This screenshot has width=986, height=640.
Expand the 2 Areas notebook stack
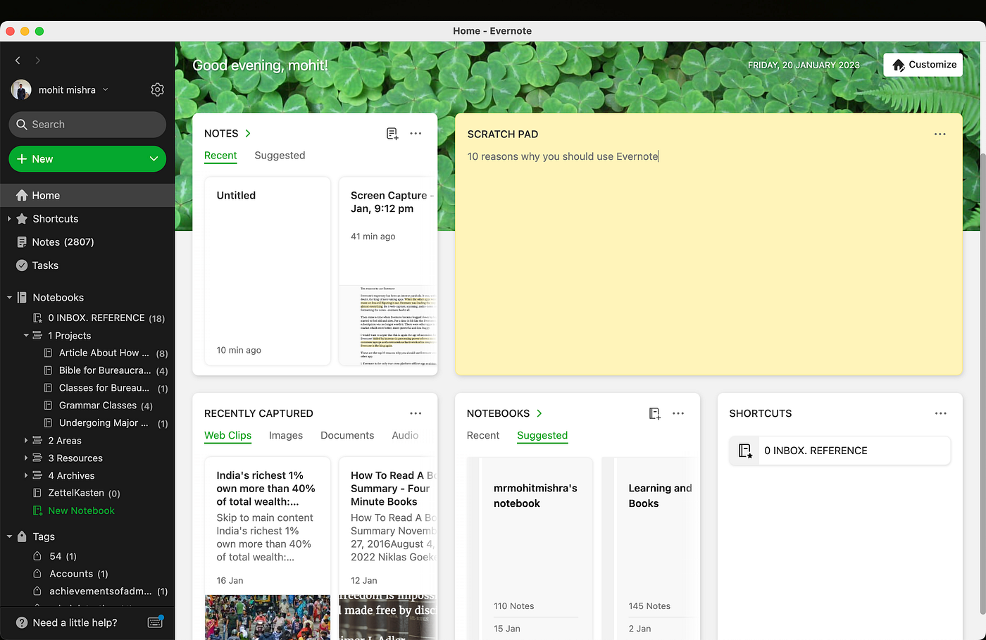tap(26, 441)
